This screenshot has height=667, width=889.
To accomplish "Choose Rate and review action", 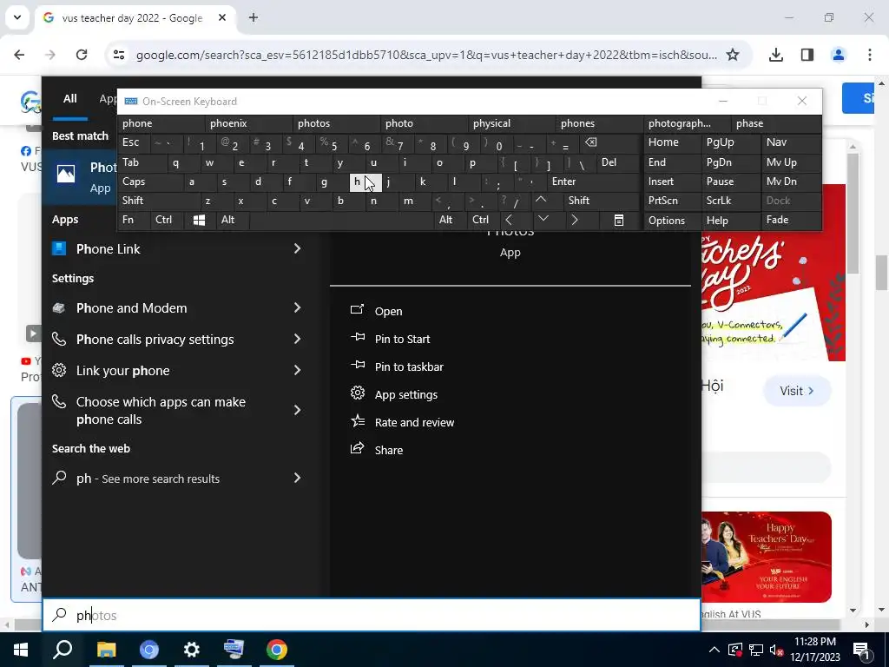I will point(414,422).
